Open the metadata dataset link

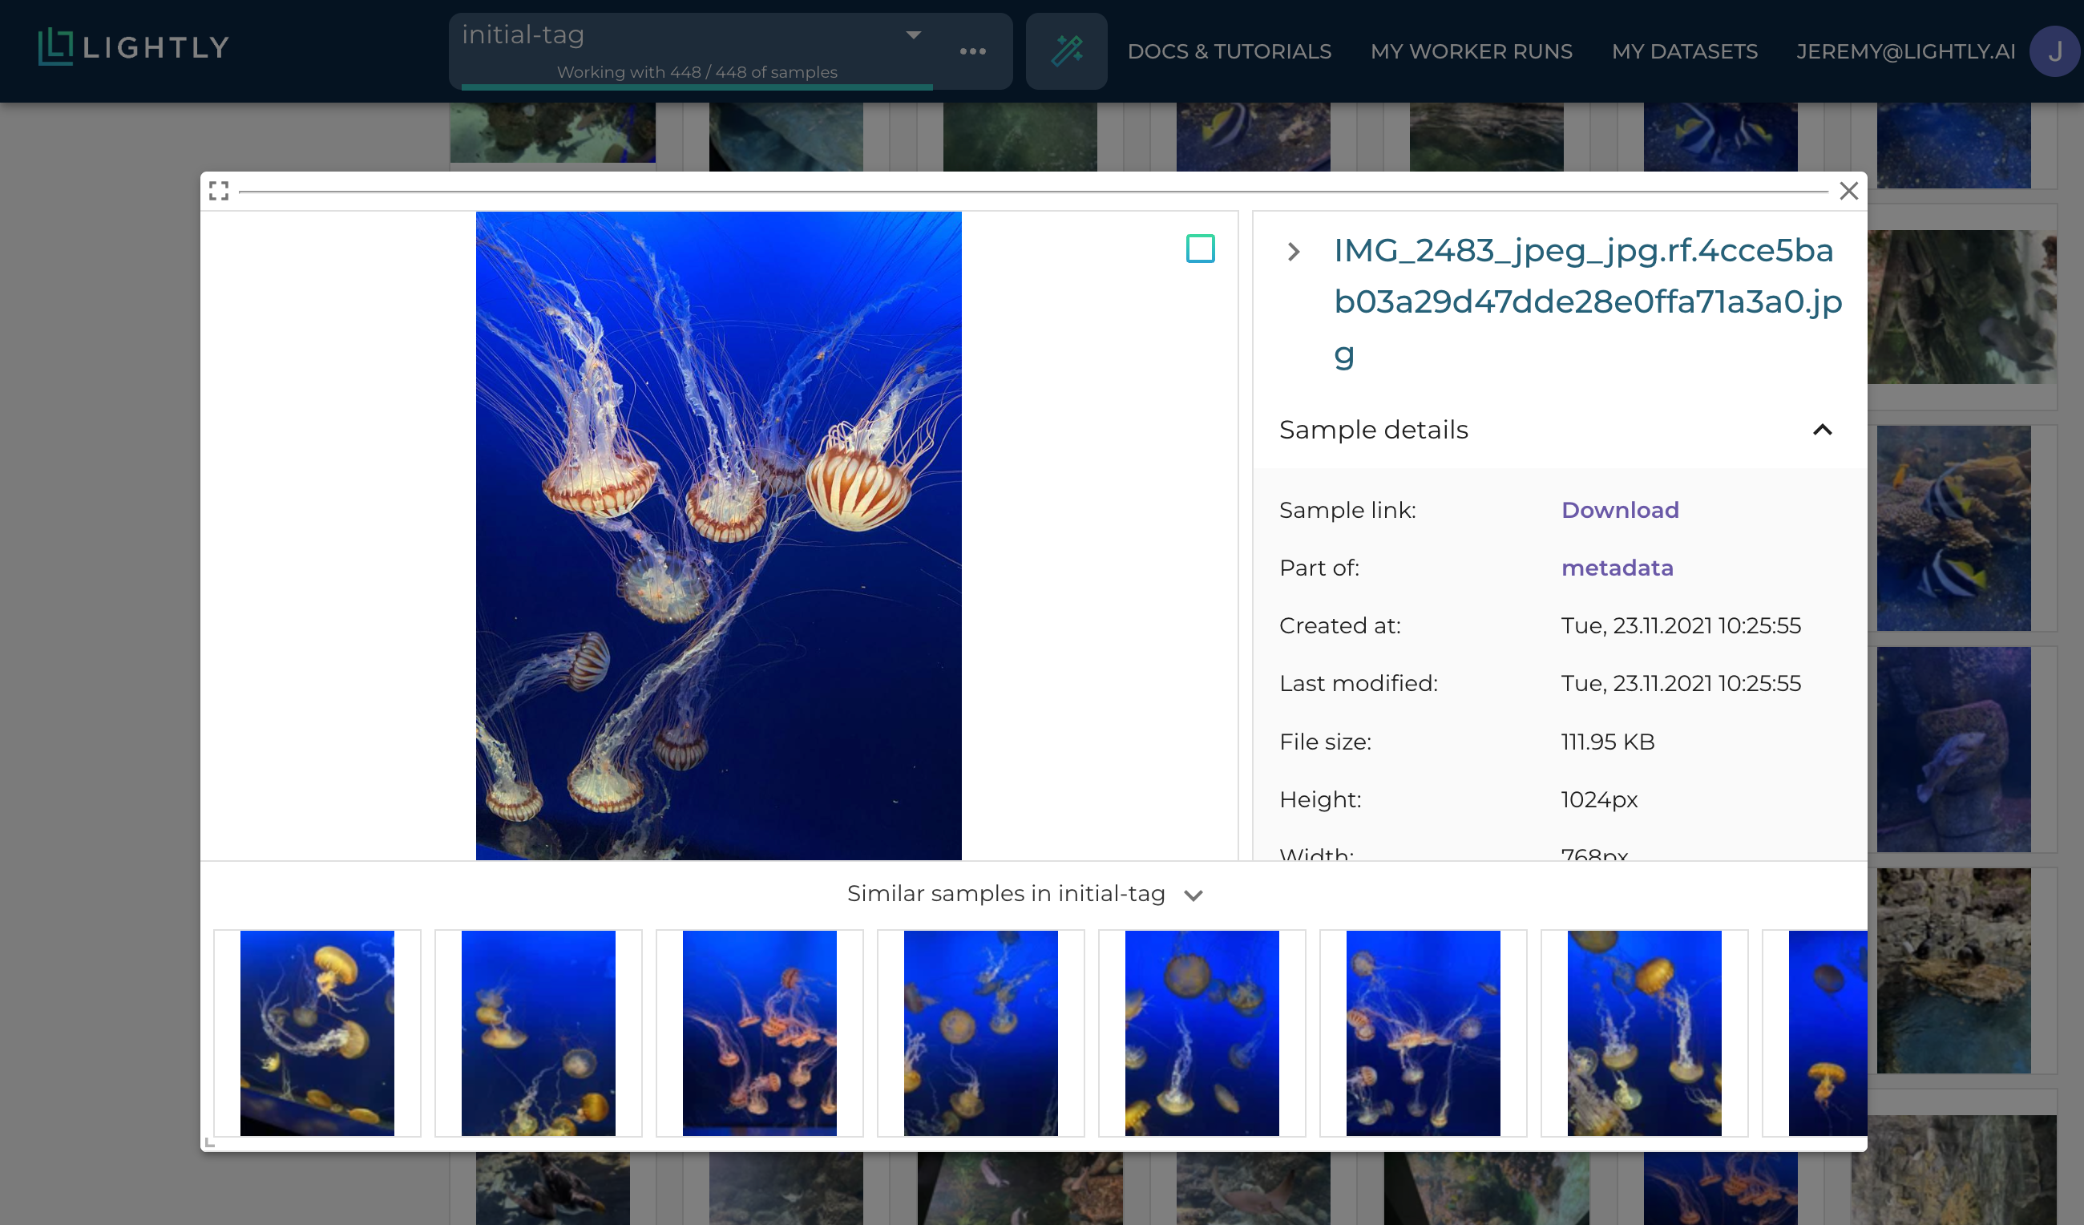(x=1617, y=568)
